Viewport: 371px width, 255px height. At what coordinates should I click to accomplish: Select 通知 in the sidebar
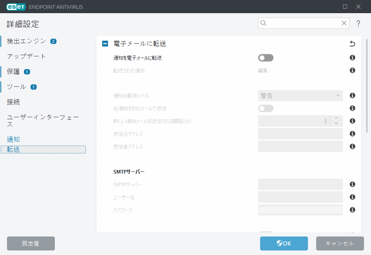13,139
